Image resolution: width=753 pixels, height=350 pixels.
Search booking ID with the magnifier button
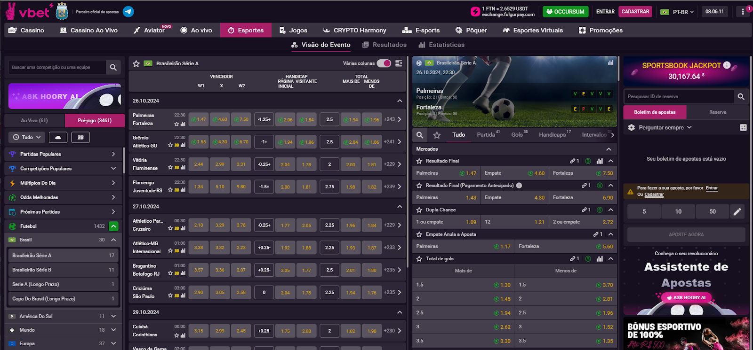[x=741, y=96]
